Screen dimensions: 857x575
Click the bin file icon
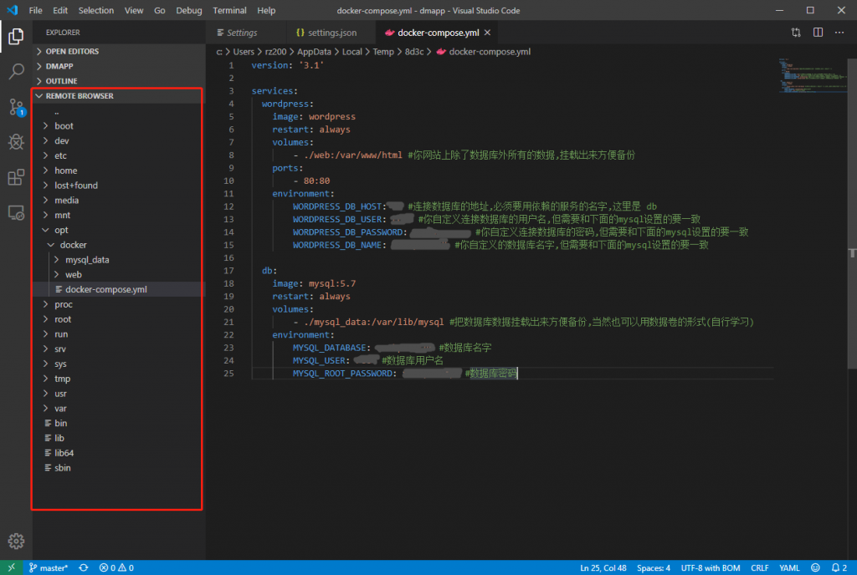(x=48, y=424)
